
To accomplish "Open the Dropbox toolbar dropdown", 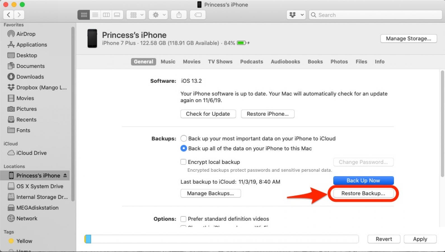I will 296,15.
